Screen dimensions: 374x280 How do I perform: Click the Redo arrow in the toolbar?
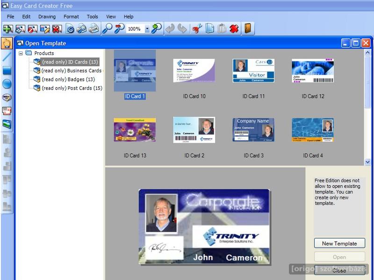coord(182,29)
